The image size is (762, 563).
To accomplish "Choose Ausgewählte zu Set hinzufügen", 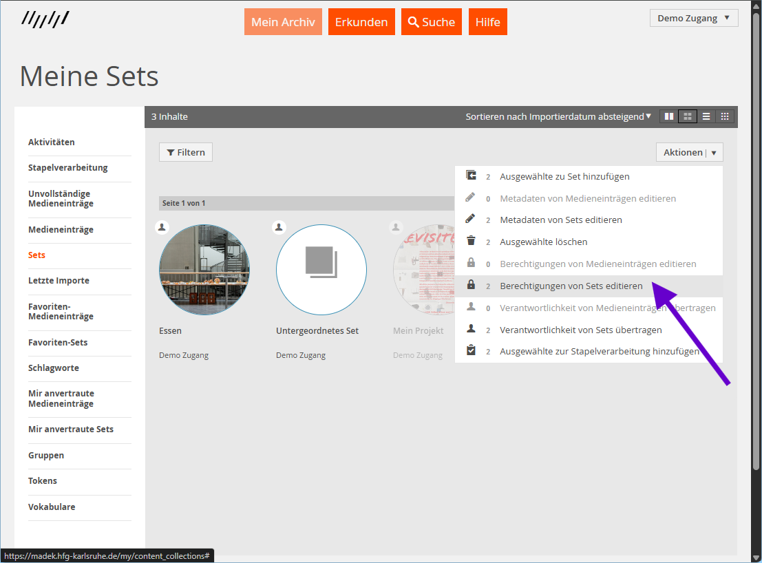I will pyautogui.click(x=564, y=176).
